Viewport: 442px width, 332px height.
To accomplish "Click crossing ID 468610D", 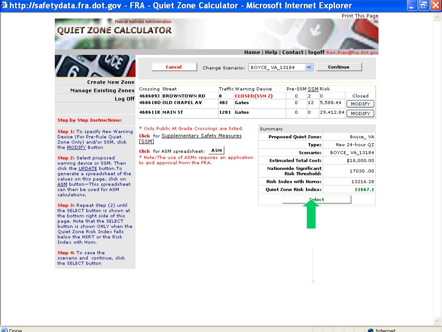I will click(150, 103).
